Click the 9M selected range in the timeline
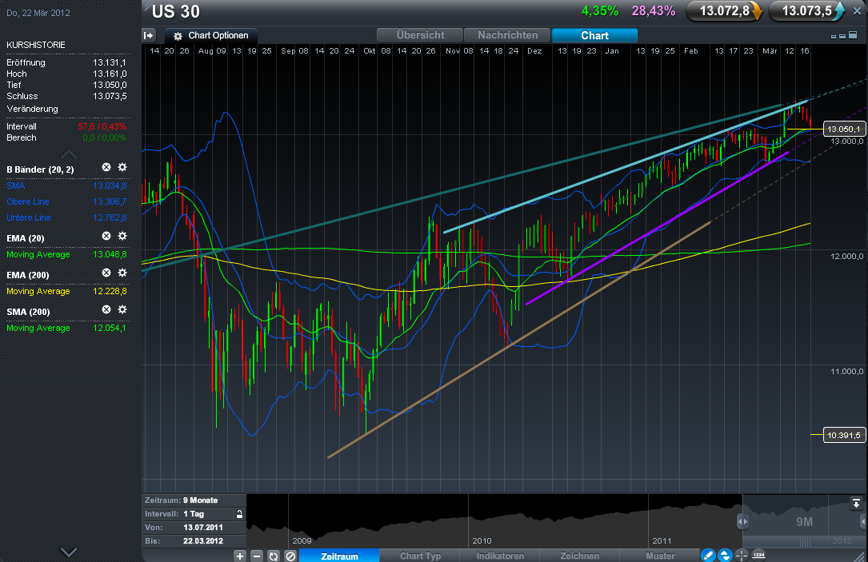The height and width of the screenshot is (562, 868). click(804, 521)
